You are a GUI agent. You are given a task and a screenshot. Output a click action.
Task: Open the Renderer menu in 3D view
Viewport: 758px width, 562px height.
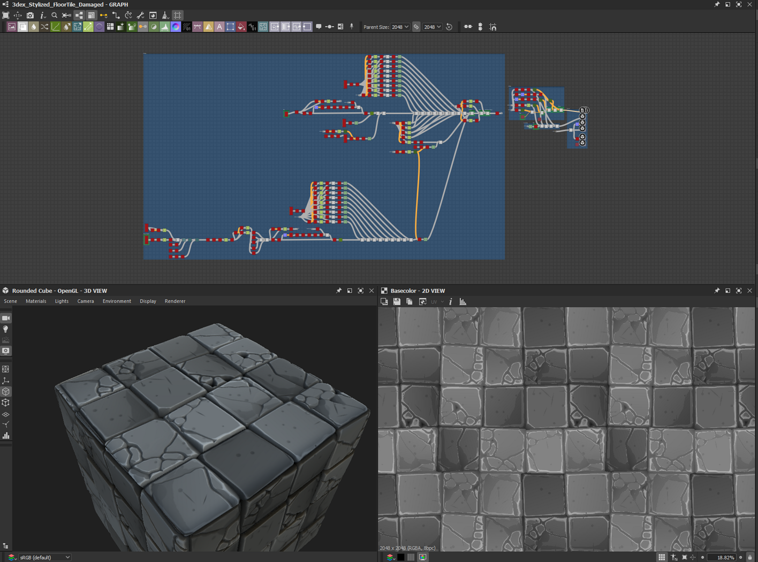pos(175,301)
